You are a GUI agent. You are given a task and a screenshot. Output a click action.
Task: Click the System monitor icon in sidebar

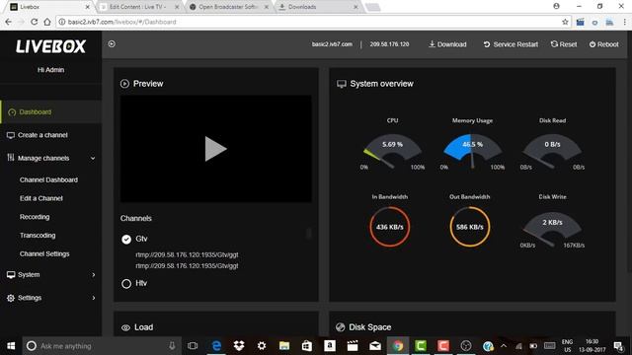[x=11, y=275]
